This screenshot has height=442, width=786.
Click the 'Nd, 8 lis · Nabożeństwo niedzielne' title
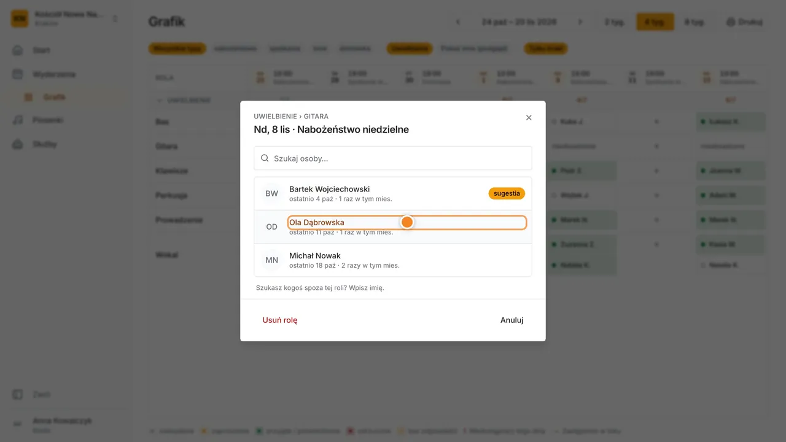click(x=332, y=130)
